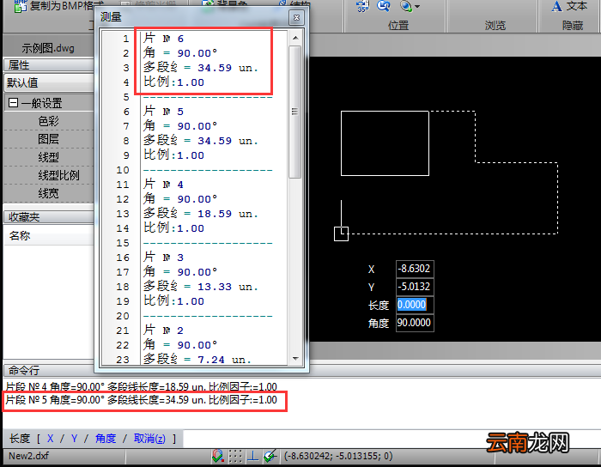This screenshot has width=601, height=467.
Task: Select the 线宽 property row
Action: point(49,193)
